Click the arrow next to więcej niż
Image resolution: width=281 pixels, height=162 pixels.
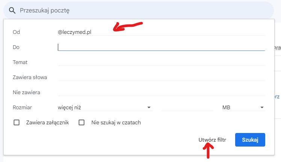(x=149, y=107)
